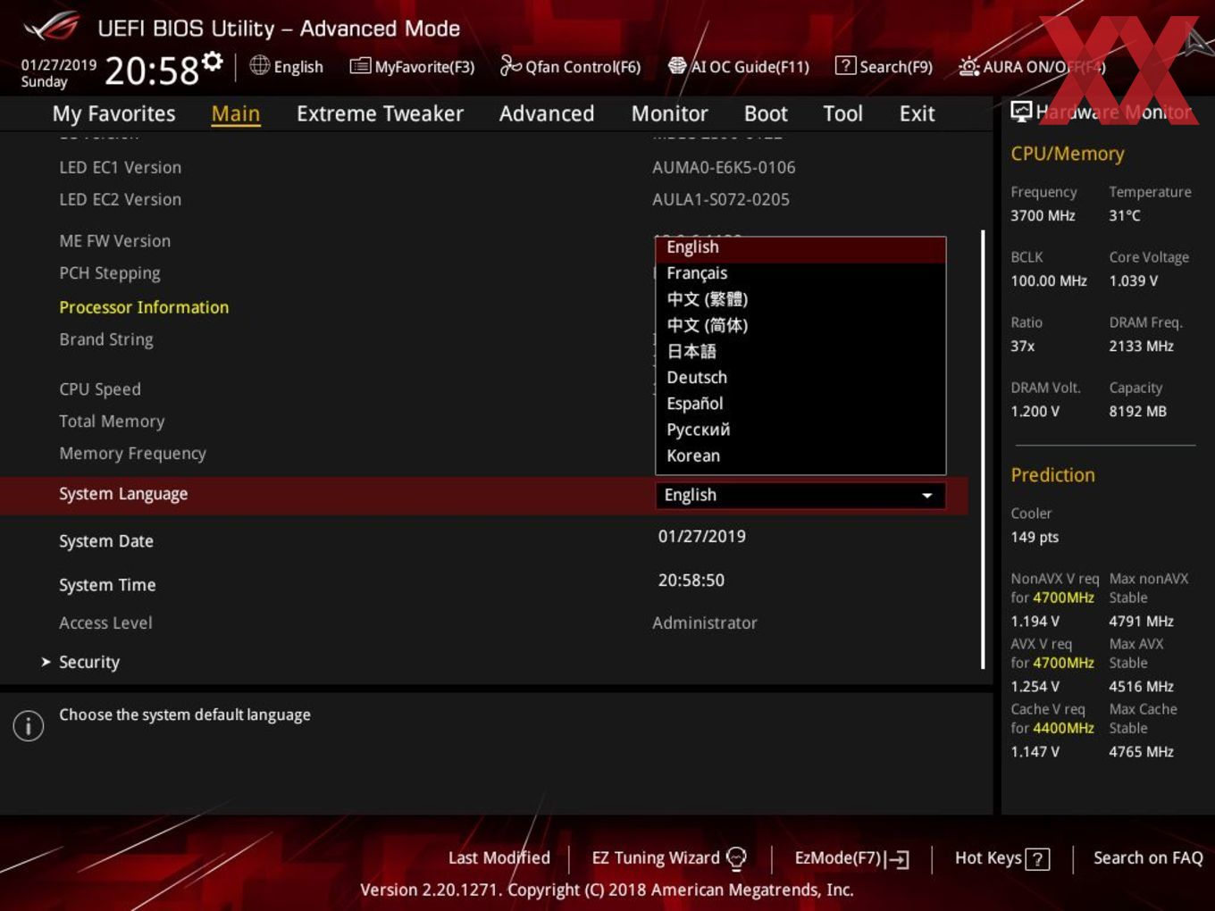
Task: Click the AURA light bulb icon
Action: [968, 66]
